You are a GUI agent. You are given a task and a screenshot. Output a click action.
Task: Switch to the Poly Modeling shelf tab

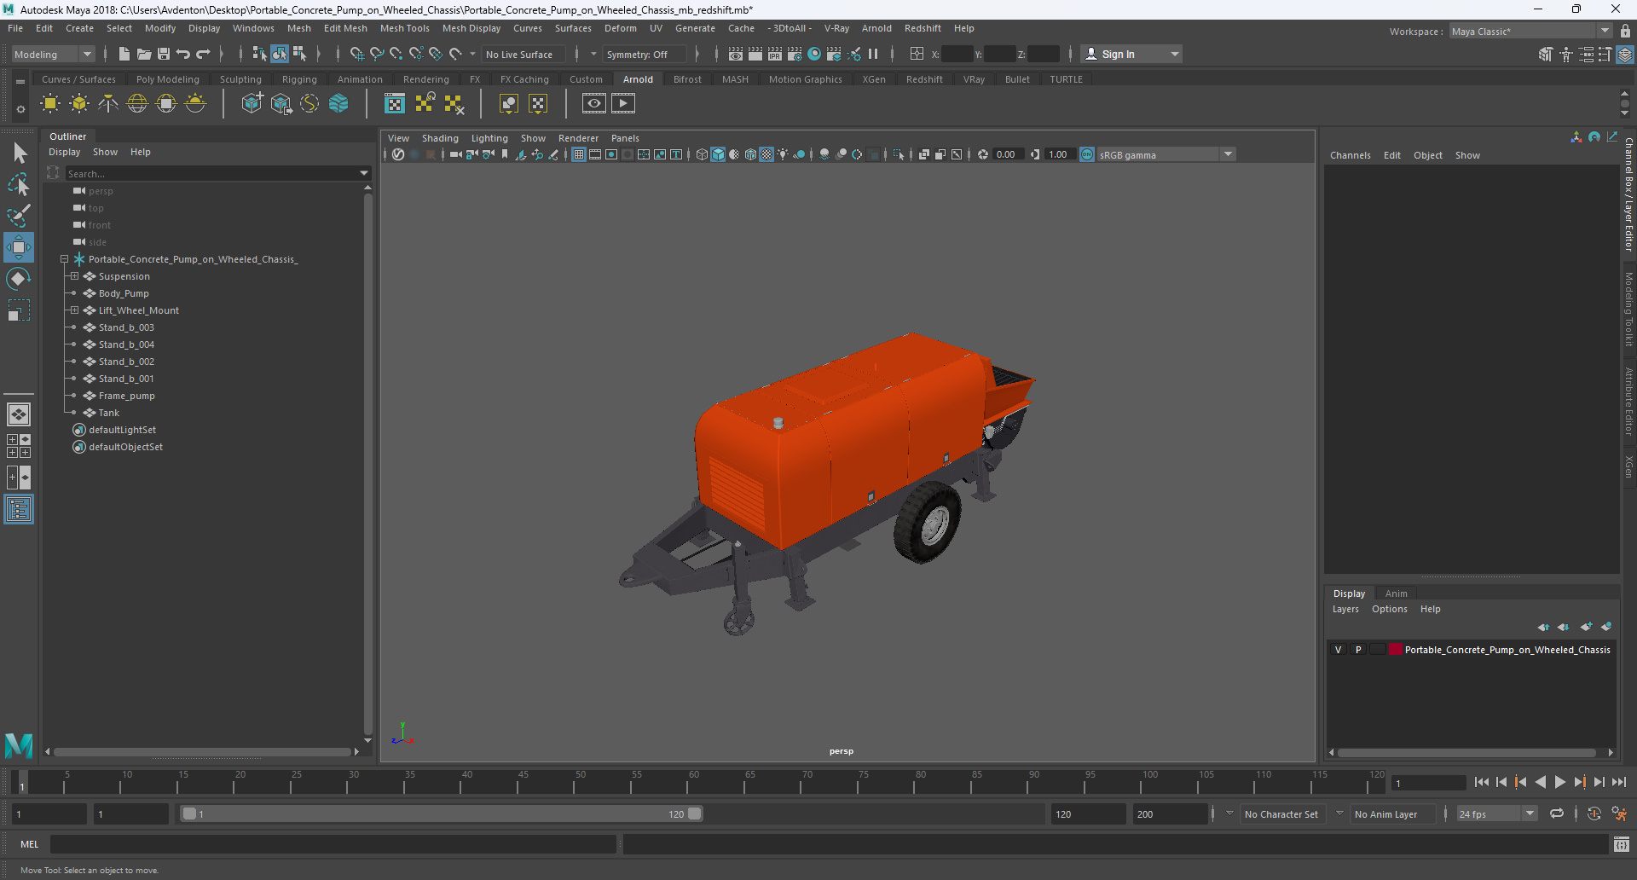[x=167, y=79]
